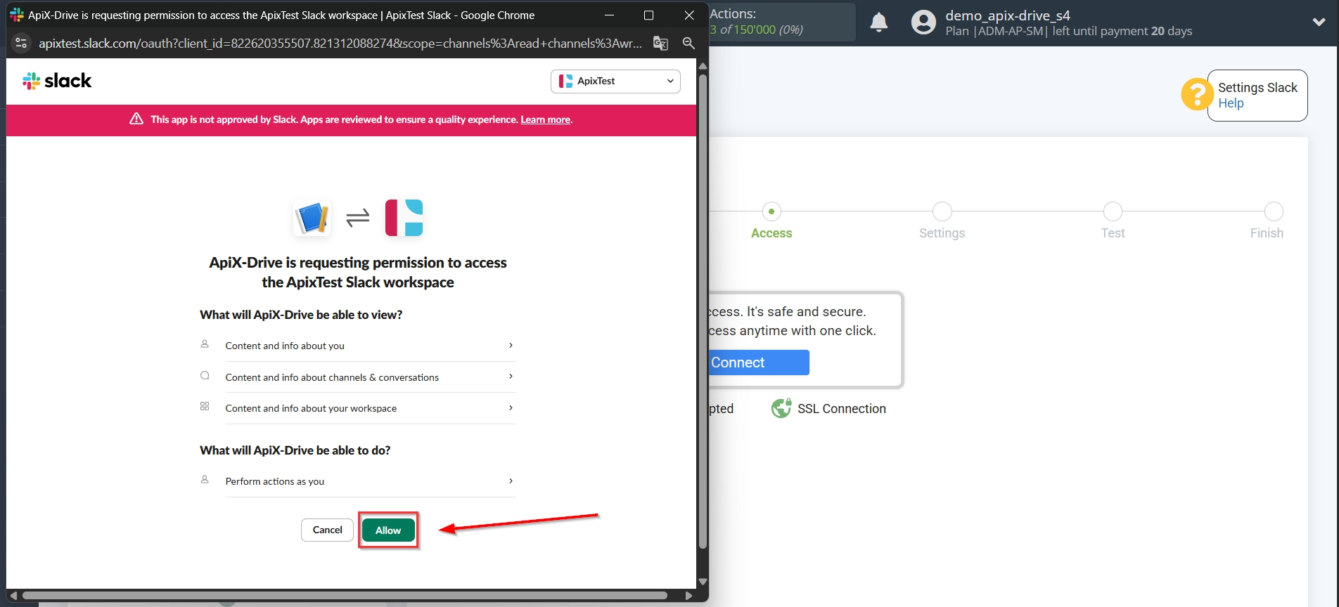The width and height of the screenshot is (1339, 607).
Task: Click the ApixTest logo inside the workspace dropdown
Action: click(x=565, y=81)
